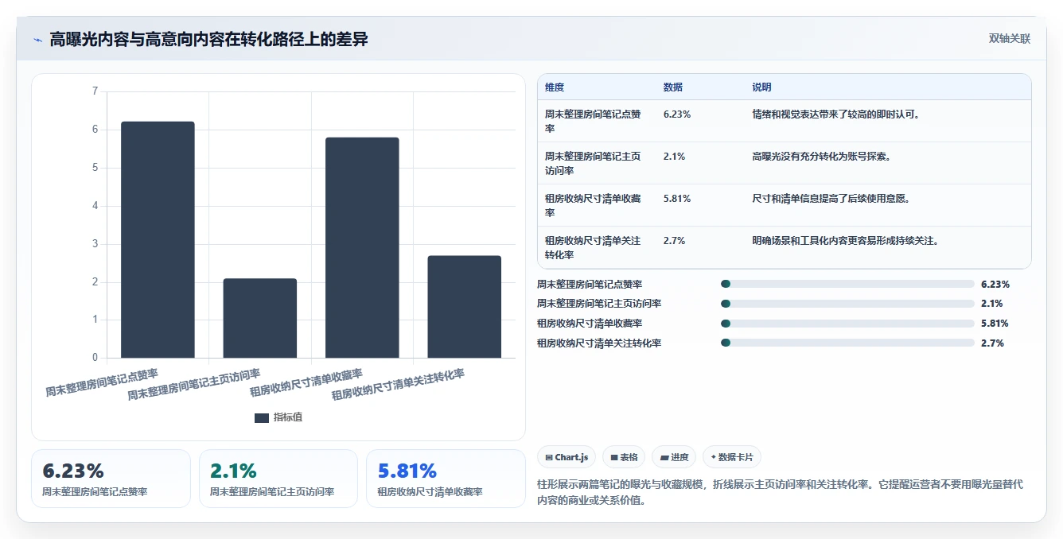The height and width of the screenshot is (539, 1063).
Task: Click the 表格 tag chip
Action: pyautogui.click(x=625, y=457)
